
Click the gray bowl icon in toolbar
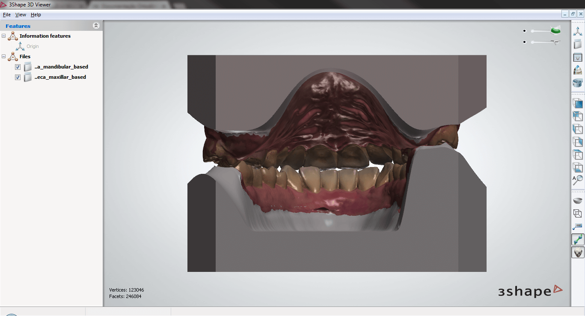(x=578, y=200)
